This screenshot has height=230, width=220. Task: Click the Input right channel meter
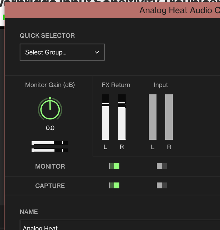(169, 118)
